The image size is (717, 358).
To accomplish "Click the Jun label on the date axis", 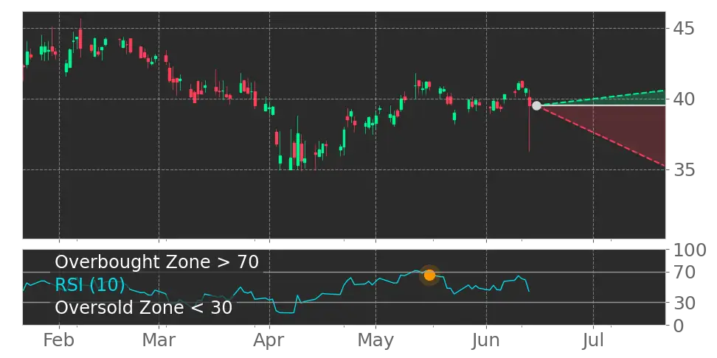I will 486,340.
